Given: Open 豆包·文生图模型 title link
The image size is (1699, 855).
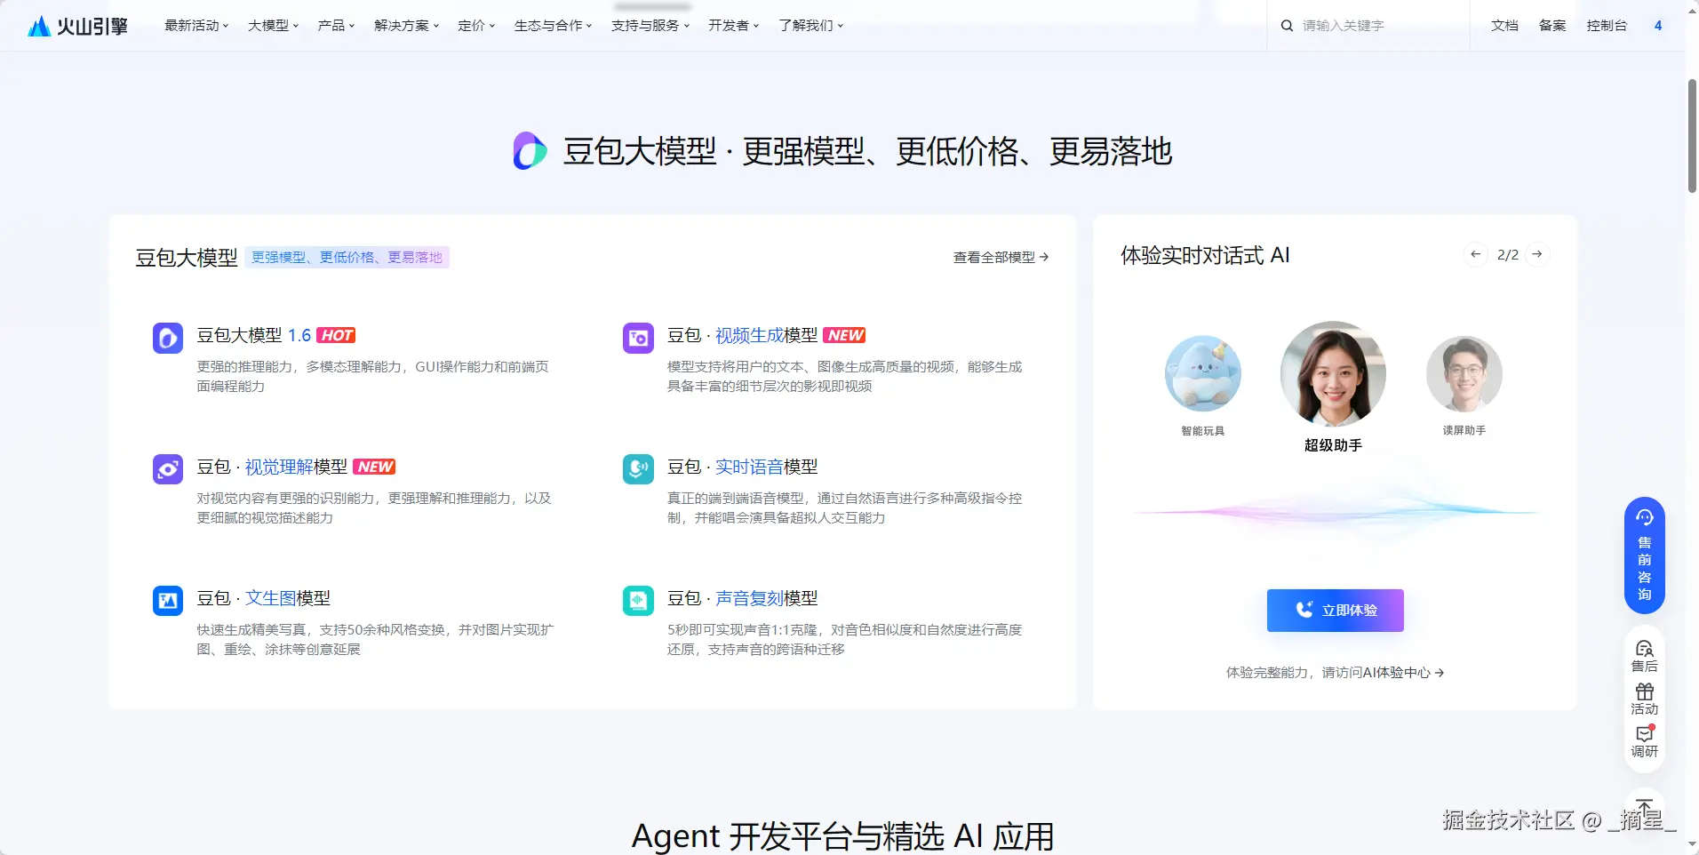Looking at the screenshot, I should tap(263, 598).
